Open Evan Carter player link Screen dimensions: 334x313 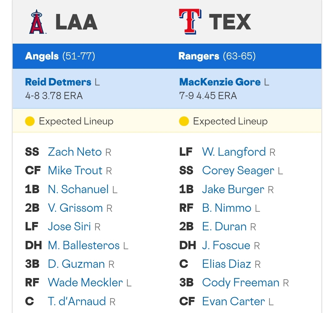pyautogui.click(x=233, y=302)
